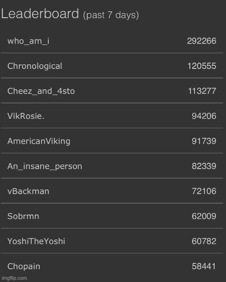Click the 58441 score for Chopain

[204, 266]
